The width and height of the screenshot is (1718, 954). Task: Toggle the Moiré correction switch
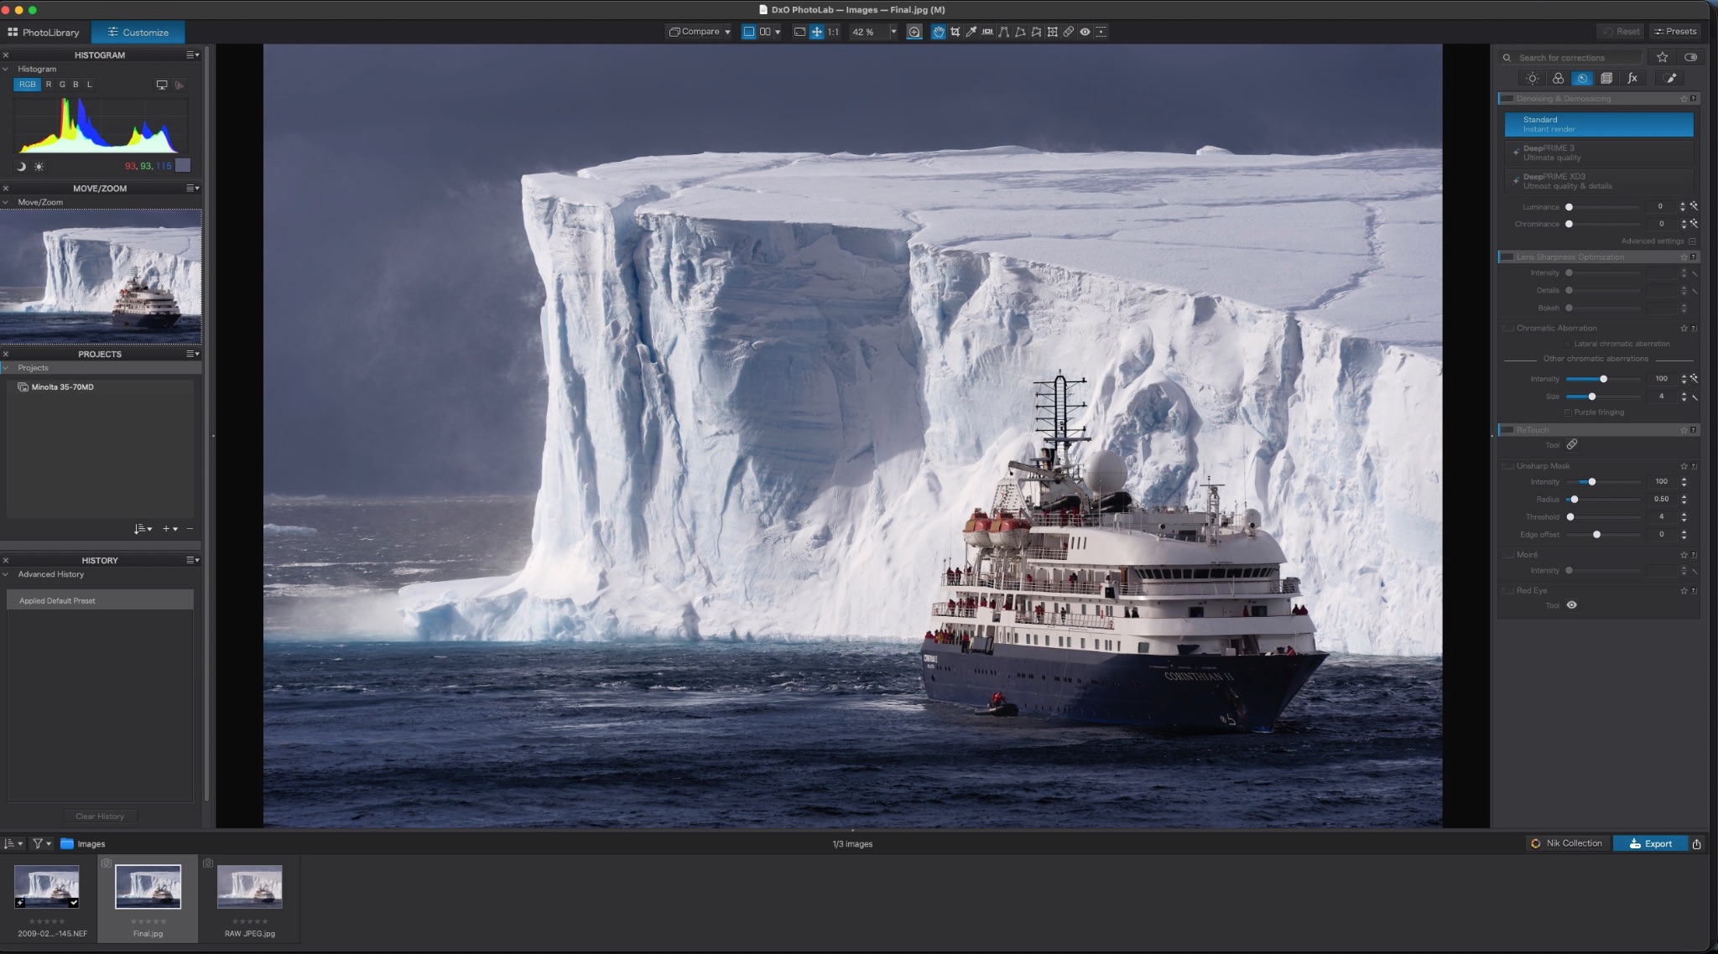coord(1507,555)
